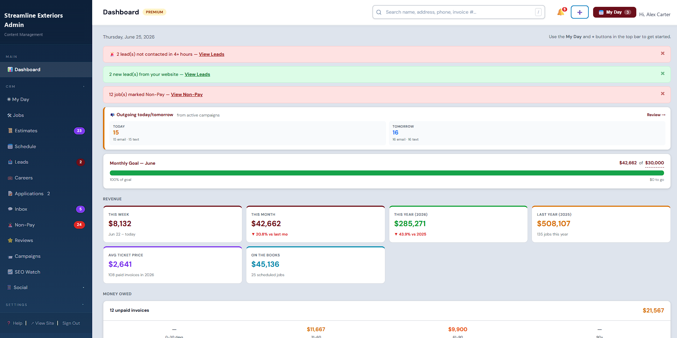
Task: Open the My Day button in top bar
Action: (x=614, y=12)
